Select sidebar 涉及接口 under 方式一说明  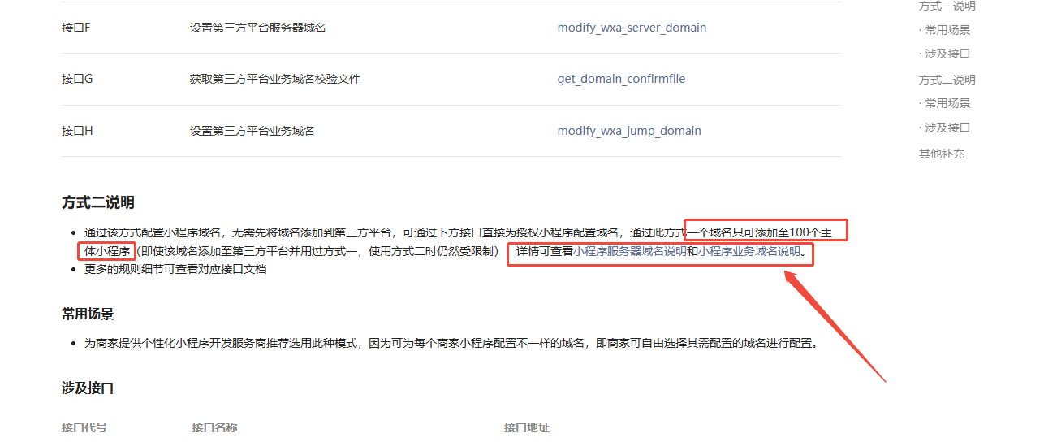pos(945,54)
